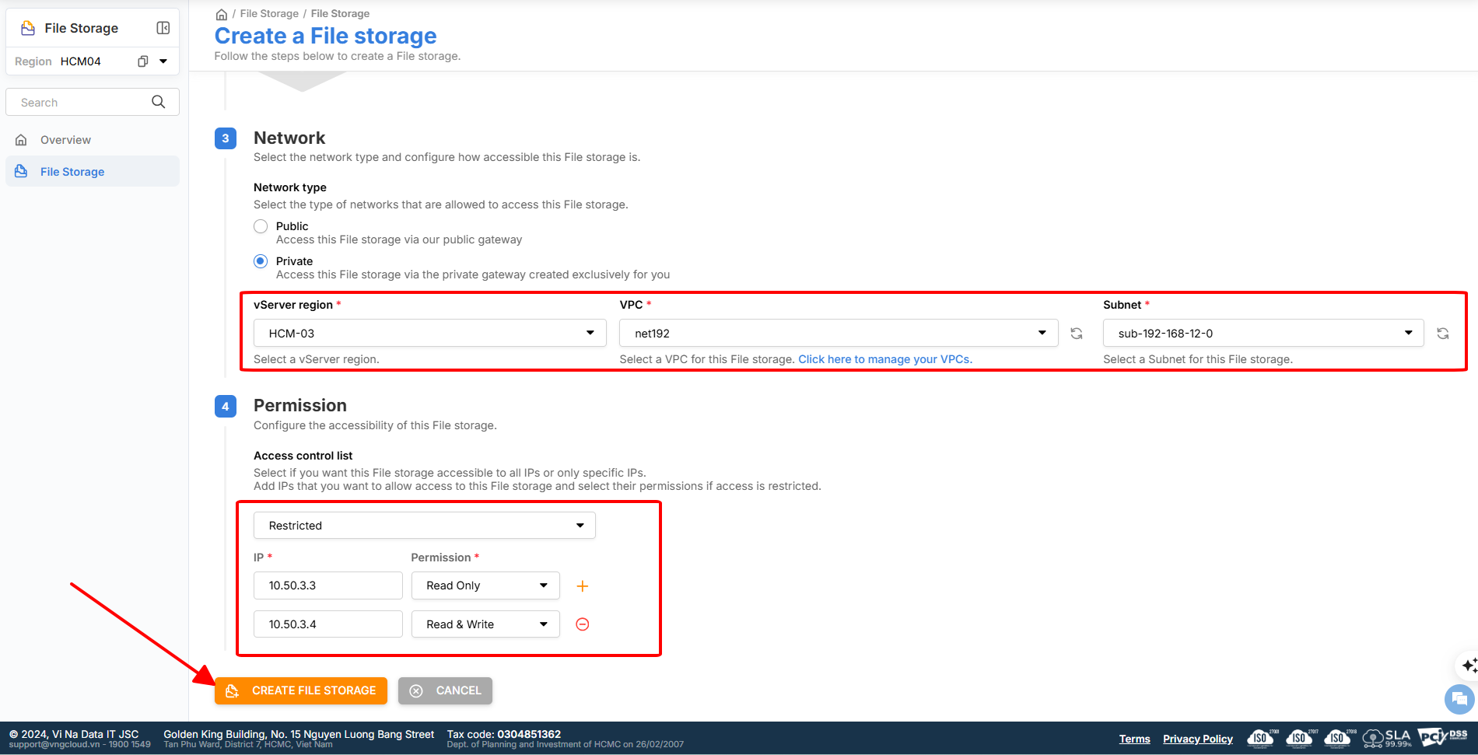Open Overview in the sidebar
1478x755 pixels.
tap(65, 140)
